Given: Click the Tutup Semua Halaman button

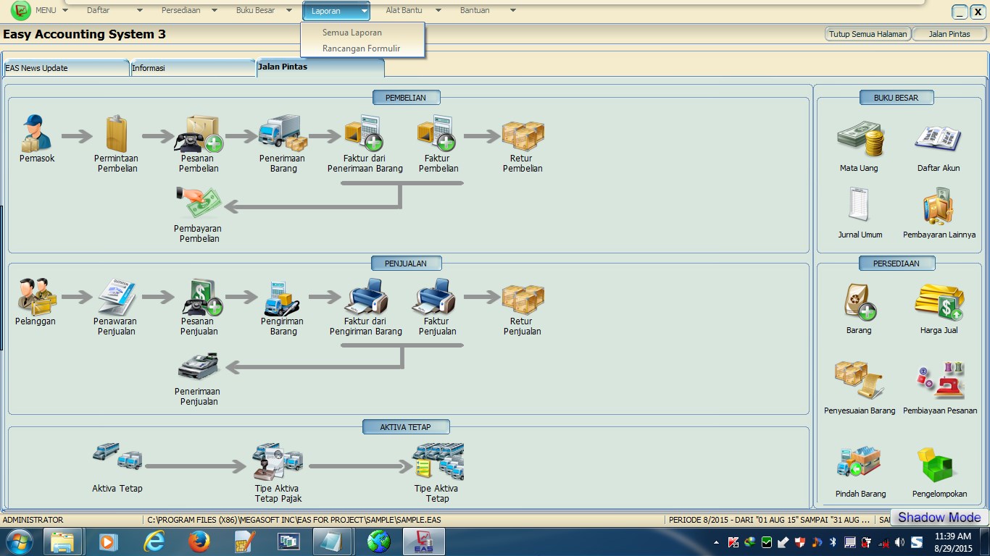Looking at the screenshot, I should click(x=868, y=34).
